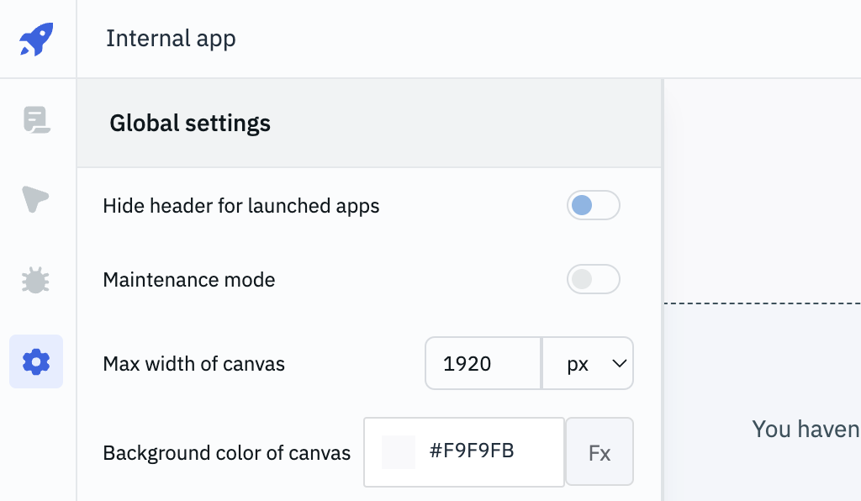
Task: Open the pages panel from sidebar
Action: [36, 120]
